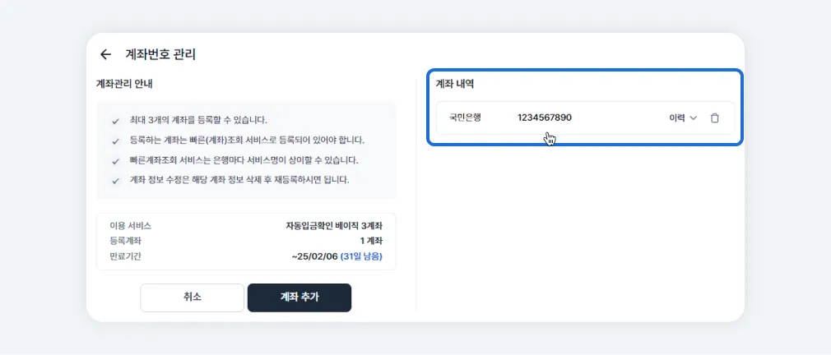Click checkmark beside '최대 3개의 계좌' line
This screenshot has height=355, width=831.
click(x=116, y=121)
